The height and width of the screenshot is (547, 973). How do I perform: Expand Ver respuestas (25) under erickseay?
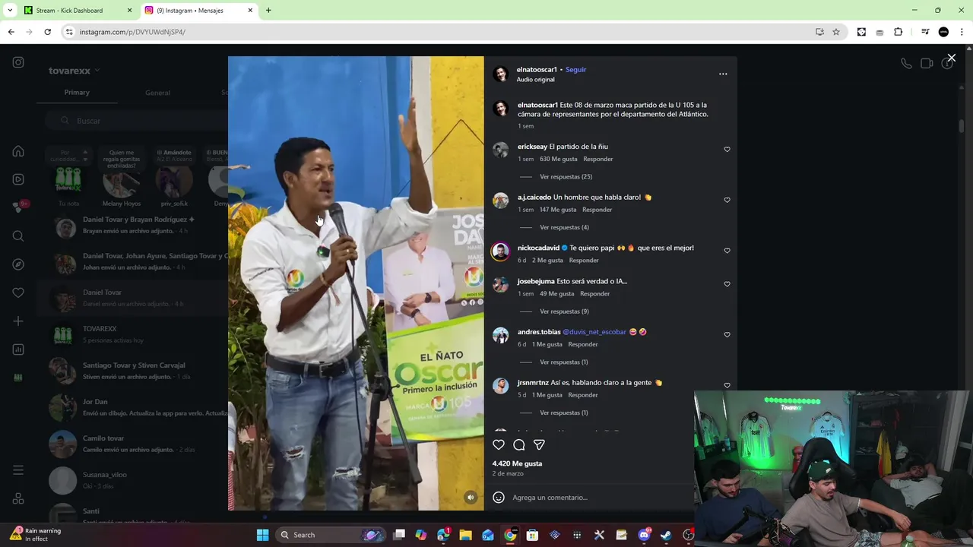click(x=566, y=177)
